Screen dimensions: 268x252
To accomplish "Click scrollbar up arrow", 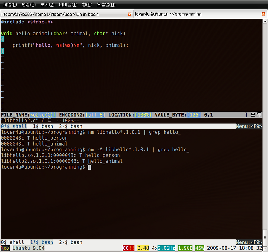I will click(x=265, y=21).
